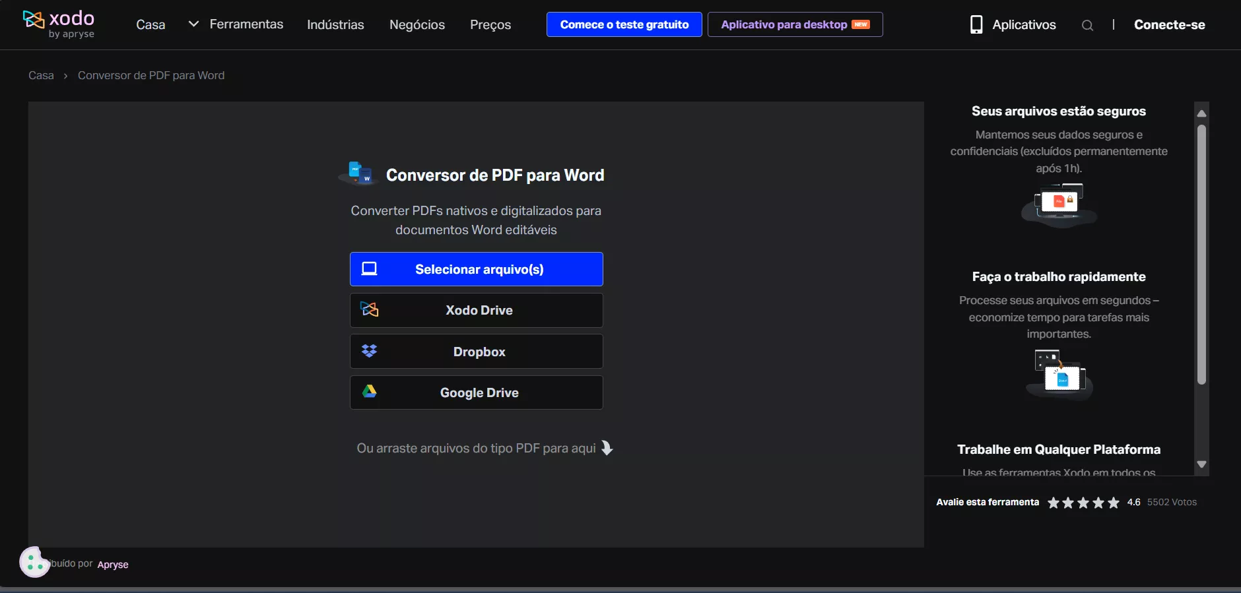Open the Ferramentas menu
The height and width of the screenshot is (593, 1241).
246,24
